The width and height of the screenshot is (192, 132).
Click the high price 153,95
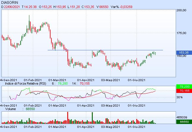[61, 7]
